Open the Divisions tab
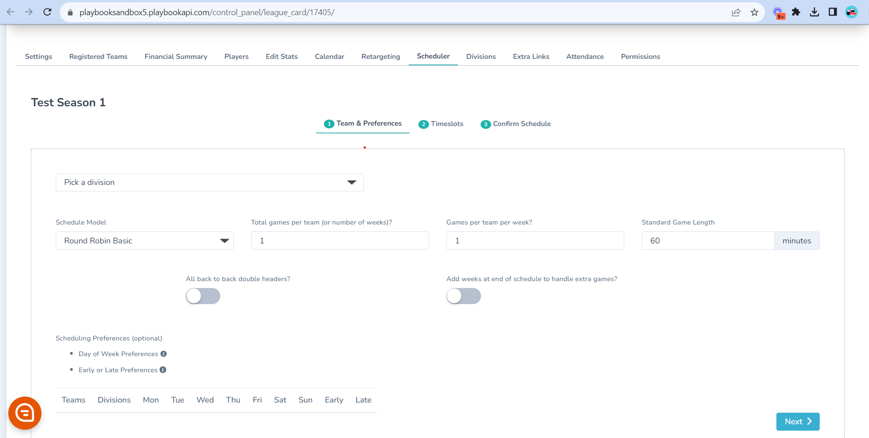This screenshot has height=438, width=869. click(481, 57)
